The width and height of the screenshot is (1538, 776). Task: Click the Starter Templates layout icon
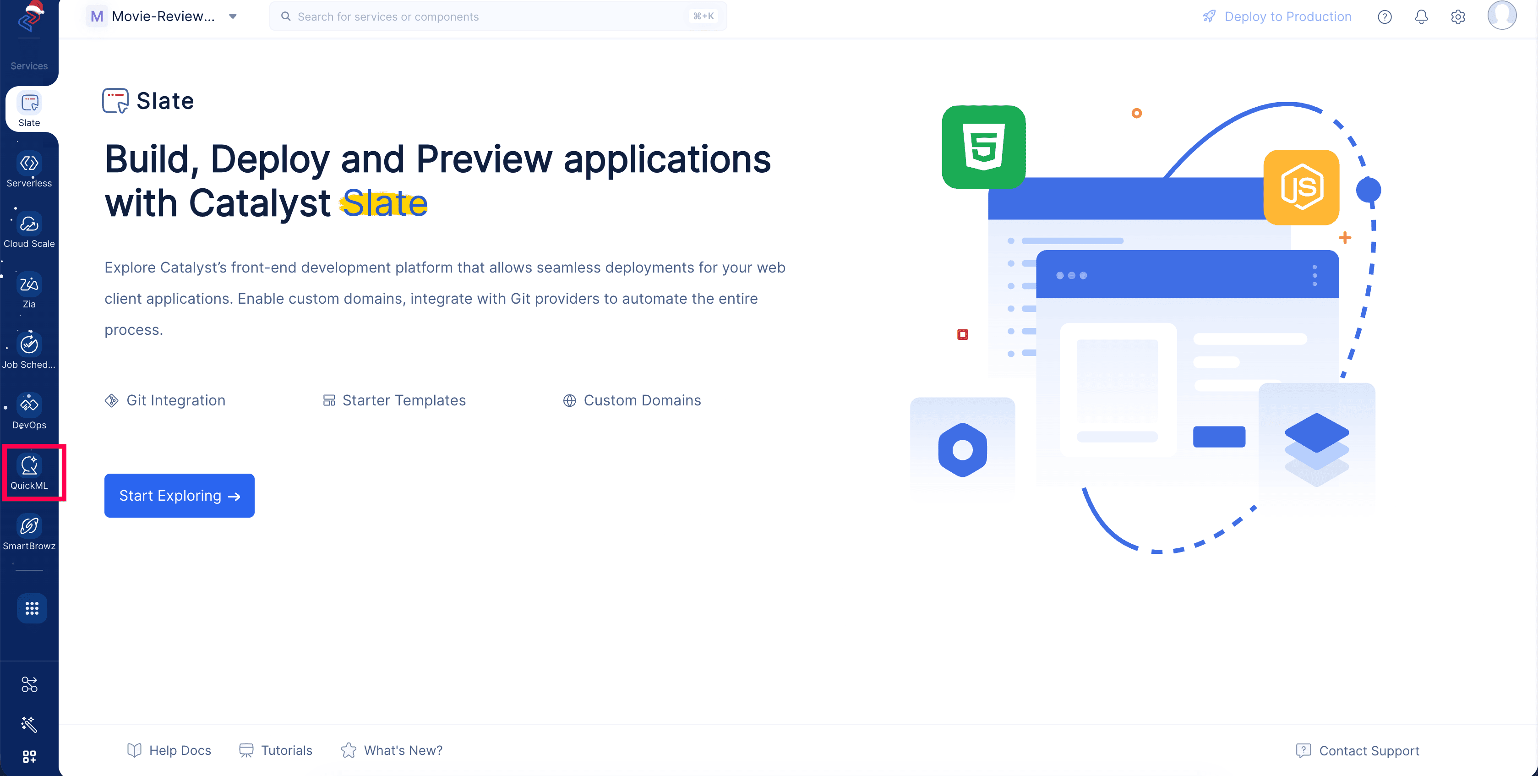pyautogui.click(x=329, y=400)
